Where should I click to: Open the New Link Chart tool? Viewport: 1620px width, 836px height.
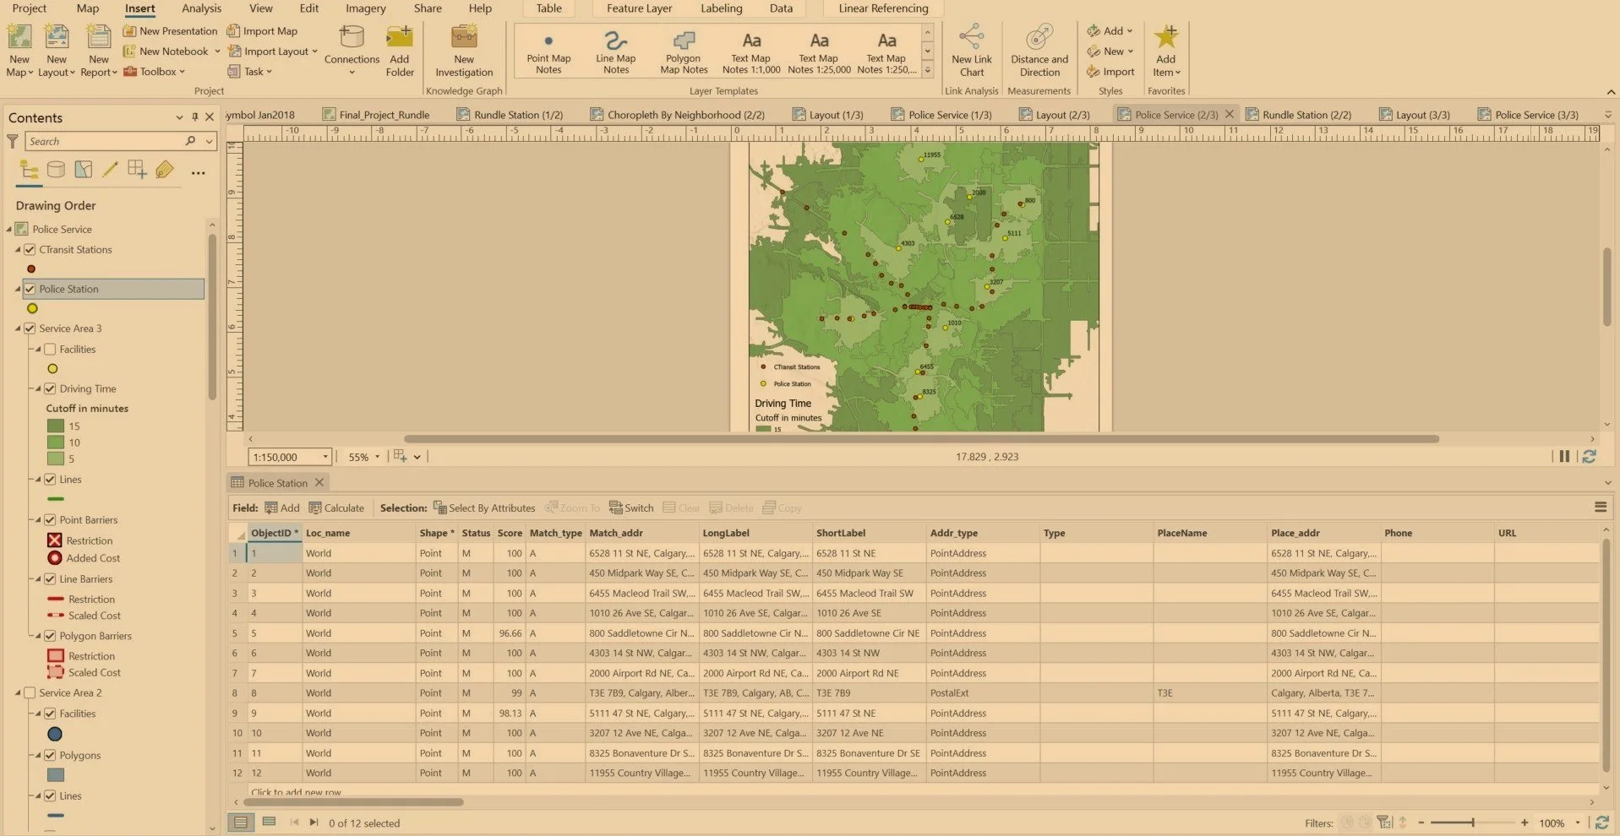click(x=970, y=51)
